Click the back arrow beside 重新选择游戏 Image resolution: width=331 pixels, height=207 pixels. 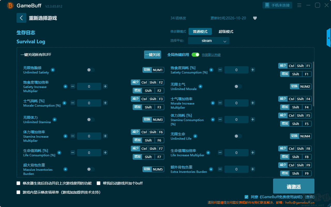[21, 18]
